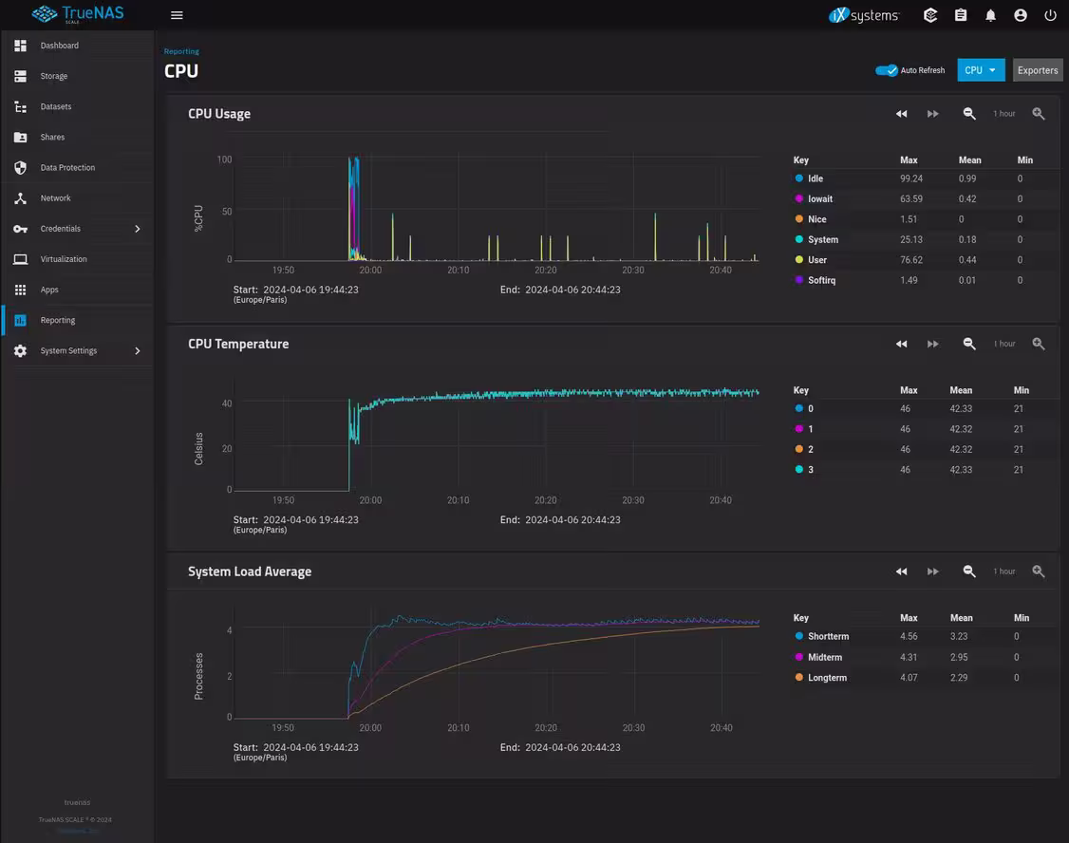Expand the Credentials submenu
Viewport: 1069px width, 843px height.
point(137,229)
